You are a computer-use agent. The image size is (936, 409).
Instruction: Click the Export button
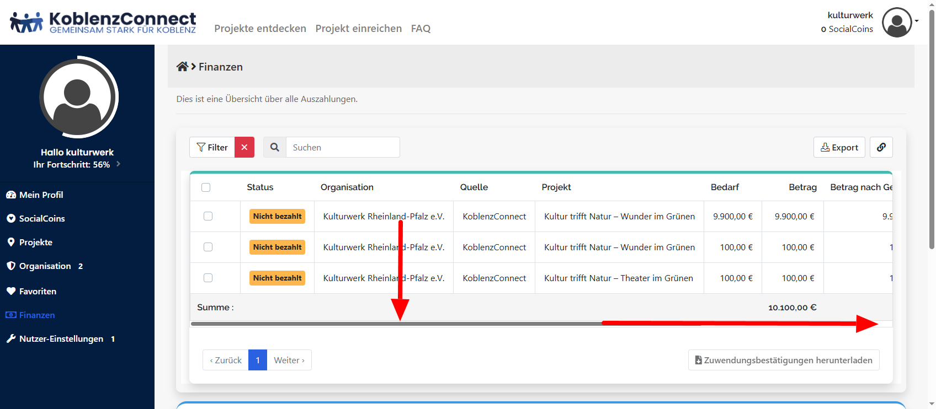(x=839, y=147)
